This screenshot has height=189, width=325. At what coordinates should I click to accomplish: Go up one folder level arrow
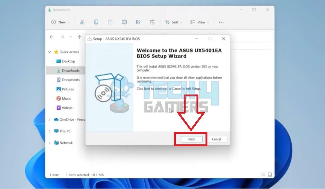pyautogui.click(x=80, y=37)
